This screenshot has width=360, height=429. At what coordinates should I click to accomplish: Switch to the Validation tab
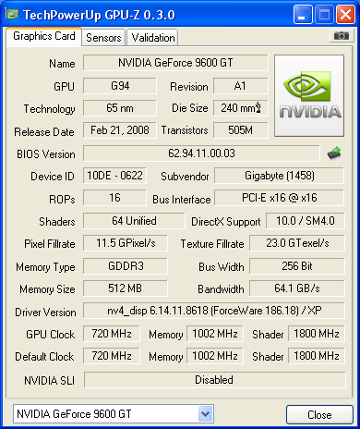(153, 38)
